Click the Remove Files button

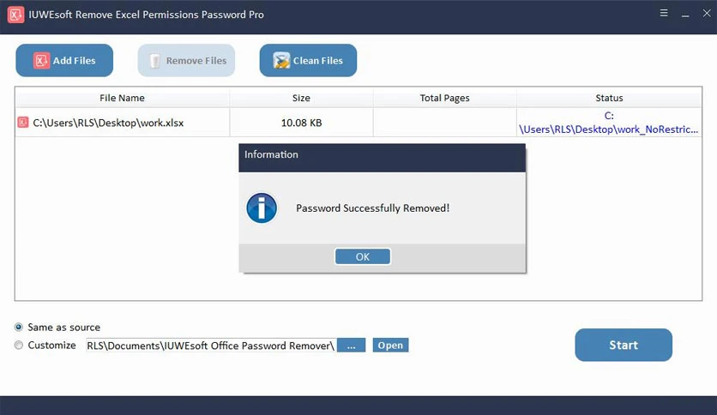pos(186,60)
